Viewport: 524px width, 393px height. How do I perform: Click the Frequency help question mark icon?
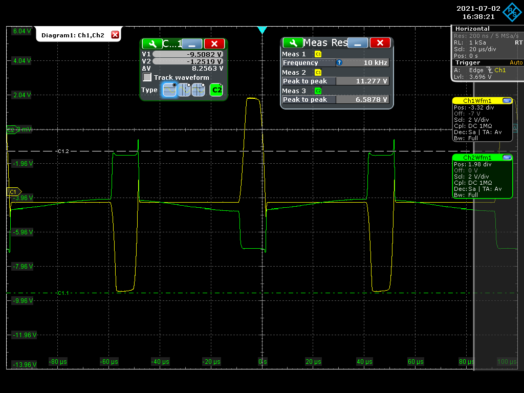(339, 63)
